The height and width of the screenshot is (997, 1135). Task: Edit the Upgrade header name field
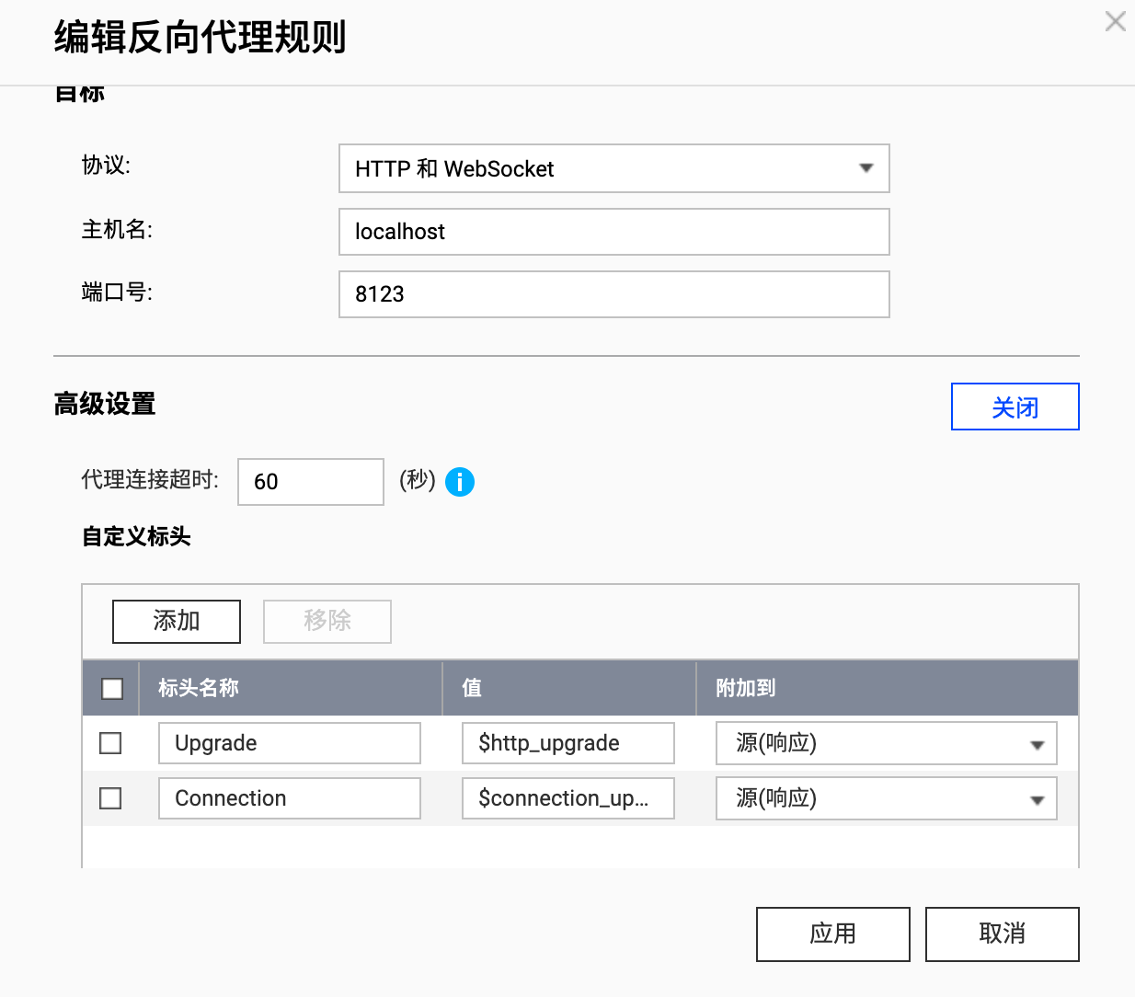[289, 743]
